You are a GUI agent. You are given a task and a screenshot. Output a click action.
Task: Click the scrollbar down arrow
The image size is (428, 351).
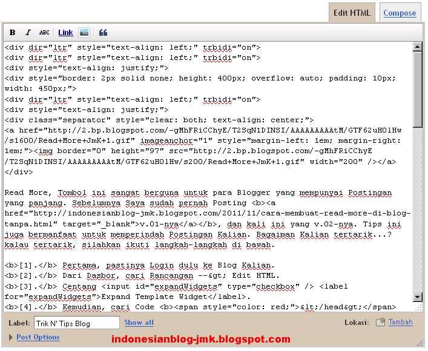[x=417, y=297]
